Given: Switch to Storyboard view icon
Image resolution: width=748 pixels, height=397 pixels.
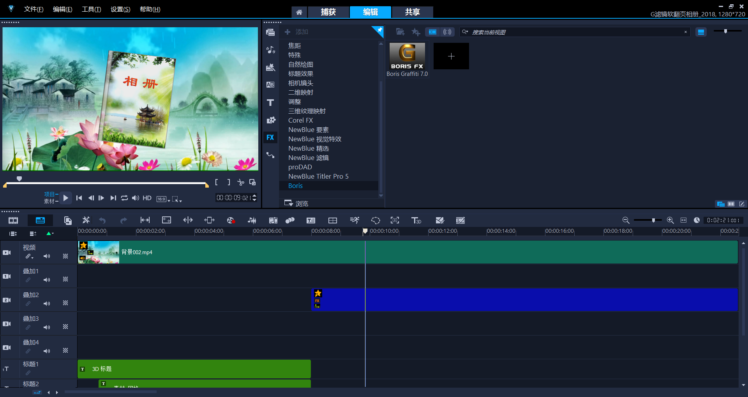Looking at the screenshot, I should [13, 220].
